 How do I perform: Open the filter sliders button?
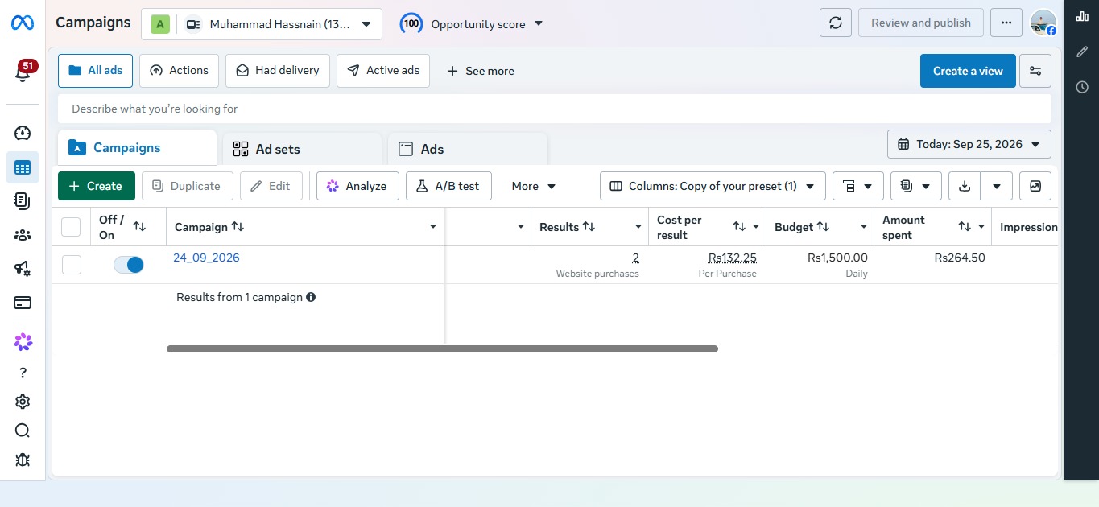tap(1035, 71)
